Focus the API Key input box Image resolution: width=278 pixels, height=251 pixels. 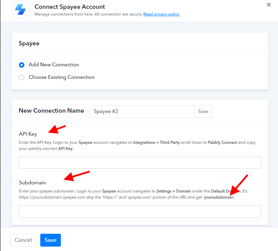(x=140, y=163)
